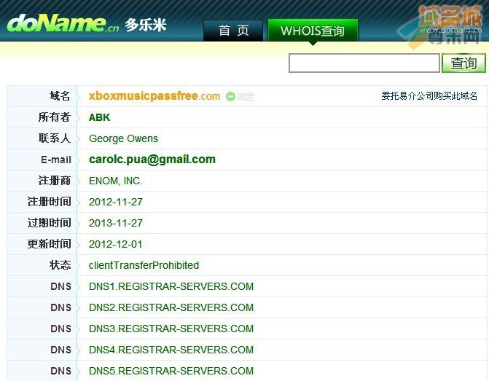
Task: Click the doName.cn logo
Action: (x=63, y=23)
